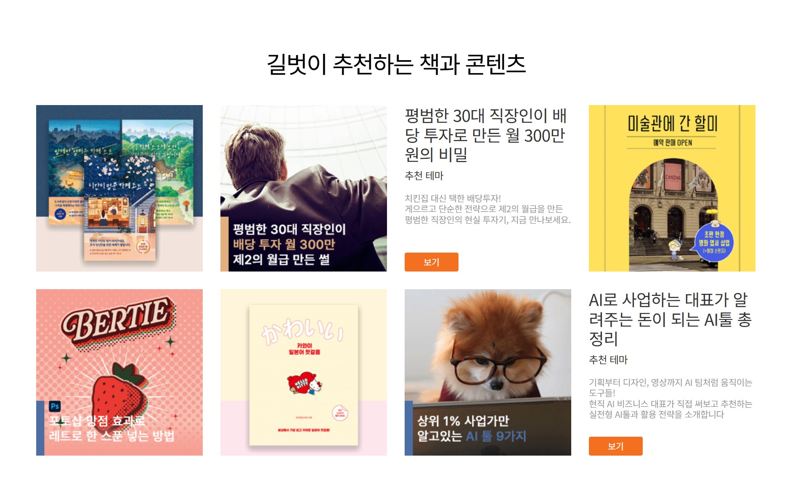This screenshot has width=795, height=501.
Task: Click the 예약 판매 OPEN text on yellow banner
Action: point(672,143)
